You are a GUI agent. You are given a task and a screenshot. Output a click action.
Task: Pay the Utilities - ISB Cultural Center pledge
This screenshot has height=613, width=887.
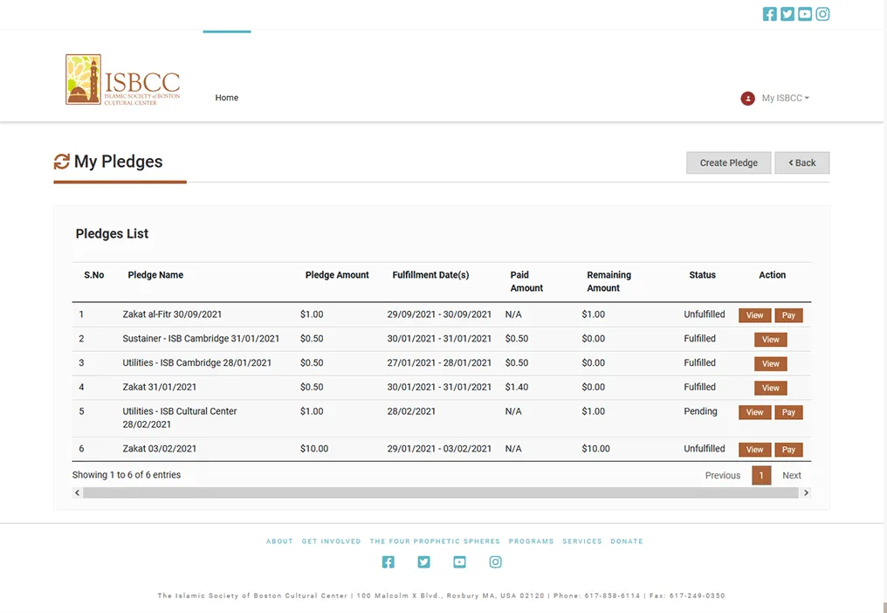pos(788,413)
